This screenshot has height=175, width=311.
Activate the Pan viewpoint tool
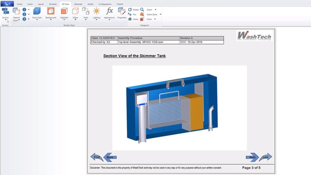click(x=133, y=15)
